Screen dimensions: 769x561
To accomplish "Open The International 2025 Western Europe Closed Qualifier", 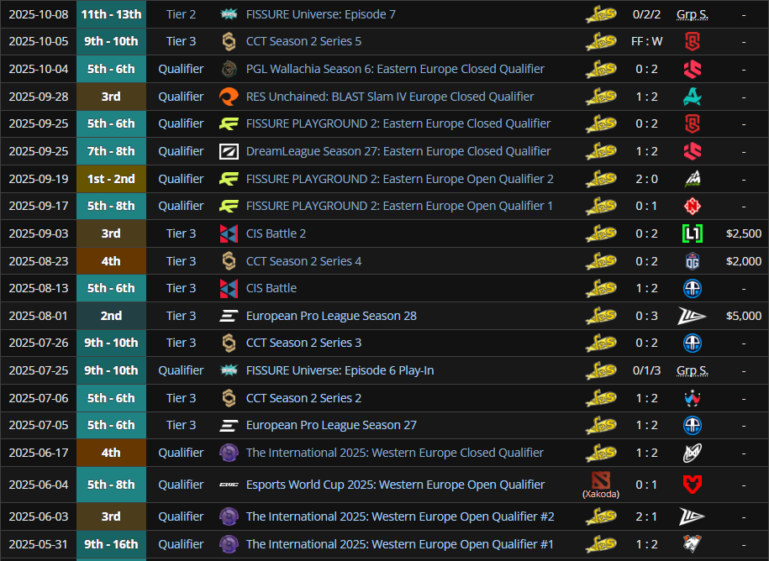I will 394,453.
